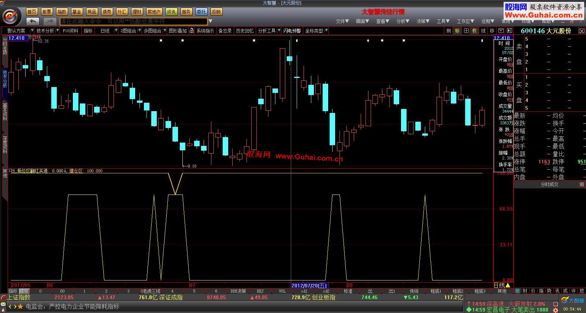The width and height of the screenshot is (586, 313).
Task: Toggle the 测 measure tool
Action: 448,31
